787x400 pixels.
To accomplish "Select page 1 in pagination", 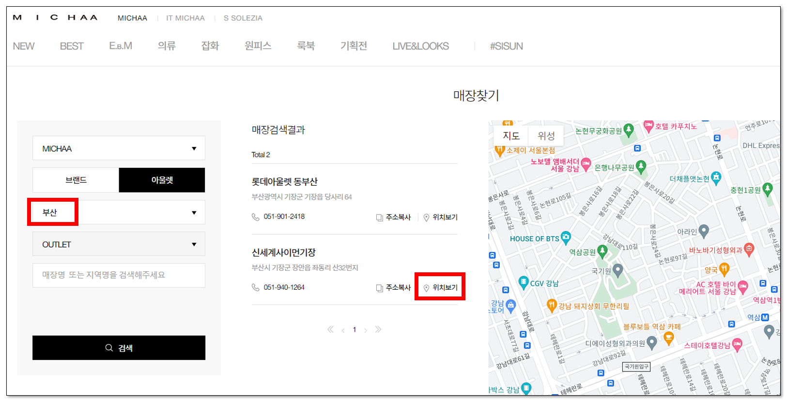I will click(355, 330).
